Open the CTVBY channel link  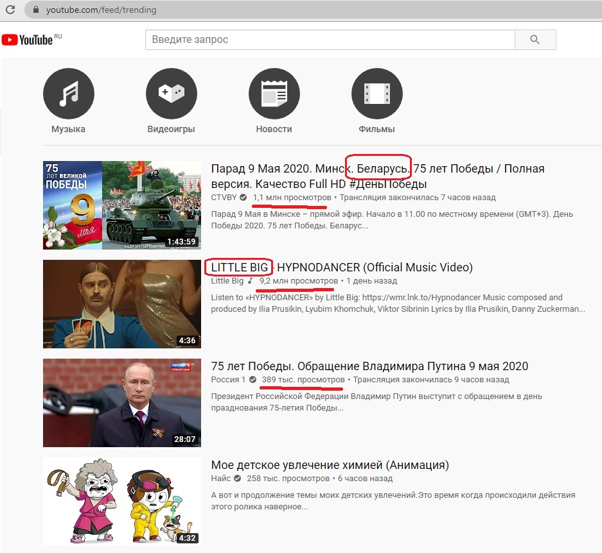pyautogui.click(x=224, y=198)
